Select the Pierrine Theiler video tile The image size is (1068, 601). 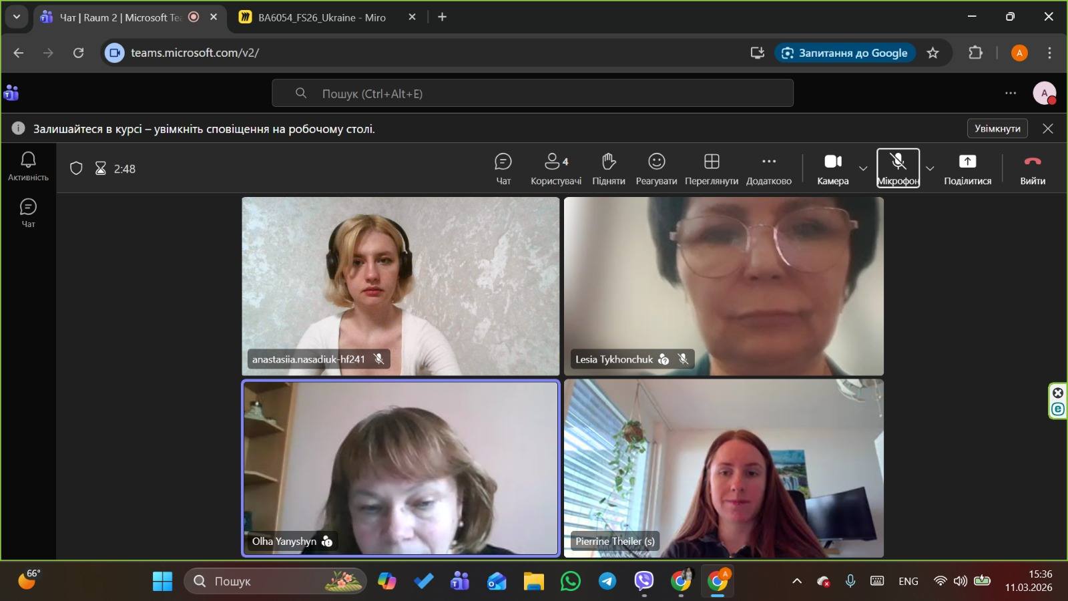point(724,468)
